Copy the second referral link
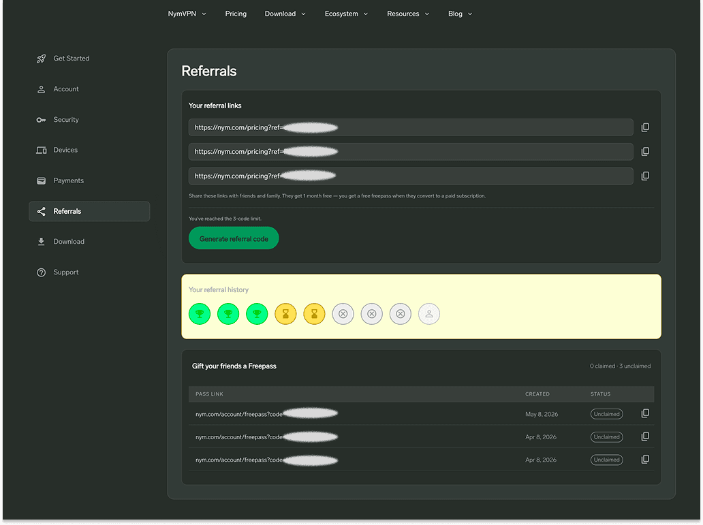703x525 pixels. click(645, 152)
